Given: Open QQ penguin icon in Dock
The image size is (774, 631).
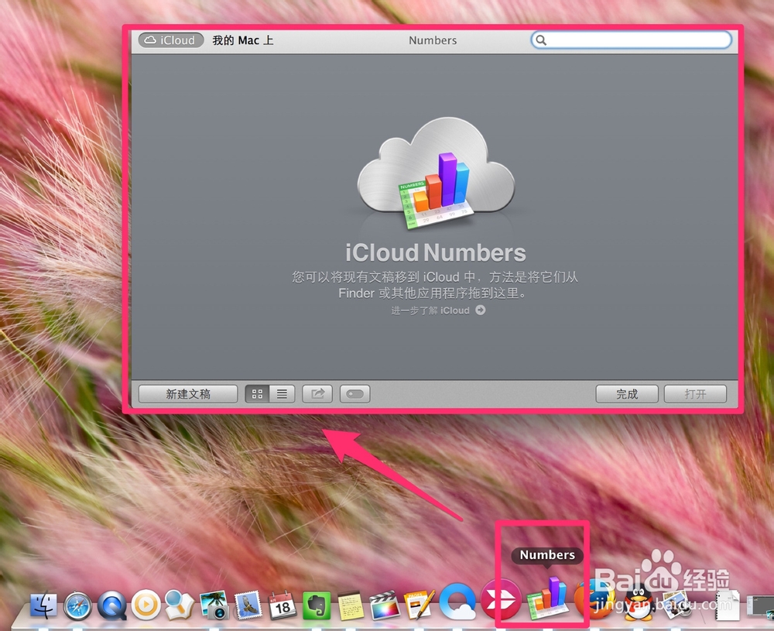Looking at the screenshot, I should pyautogui.click(x=639, y=603).
